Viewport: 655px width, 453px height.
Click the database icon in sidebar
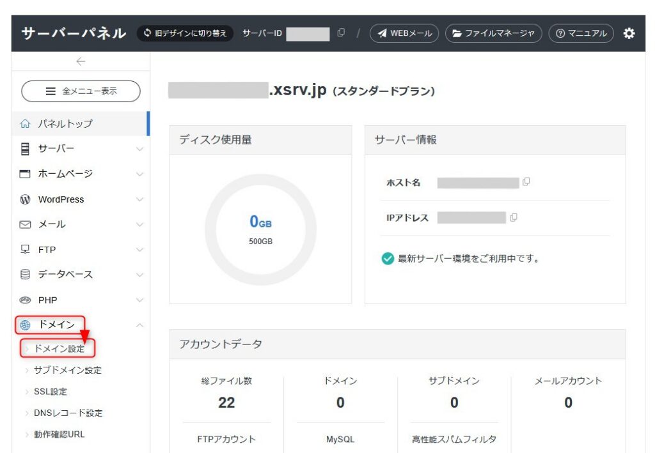tap(26, 275)
